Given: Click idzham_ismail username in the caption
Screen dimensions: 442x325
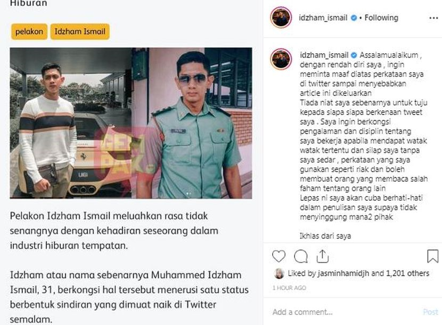Looking at the screenshot, I should point(324,55).
